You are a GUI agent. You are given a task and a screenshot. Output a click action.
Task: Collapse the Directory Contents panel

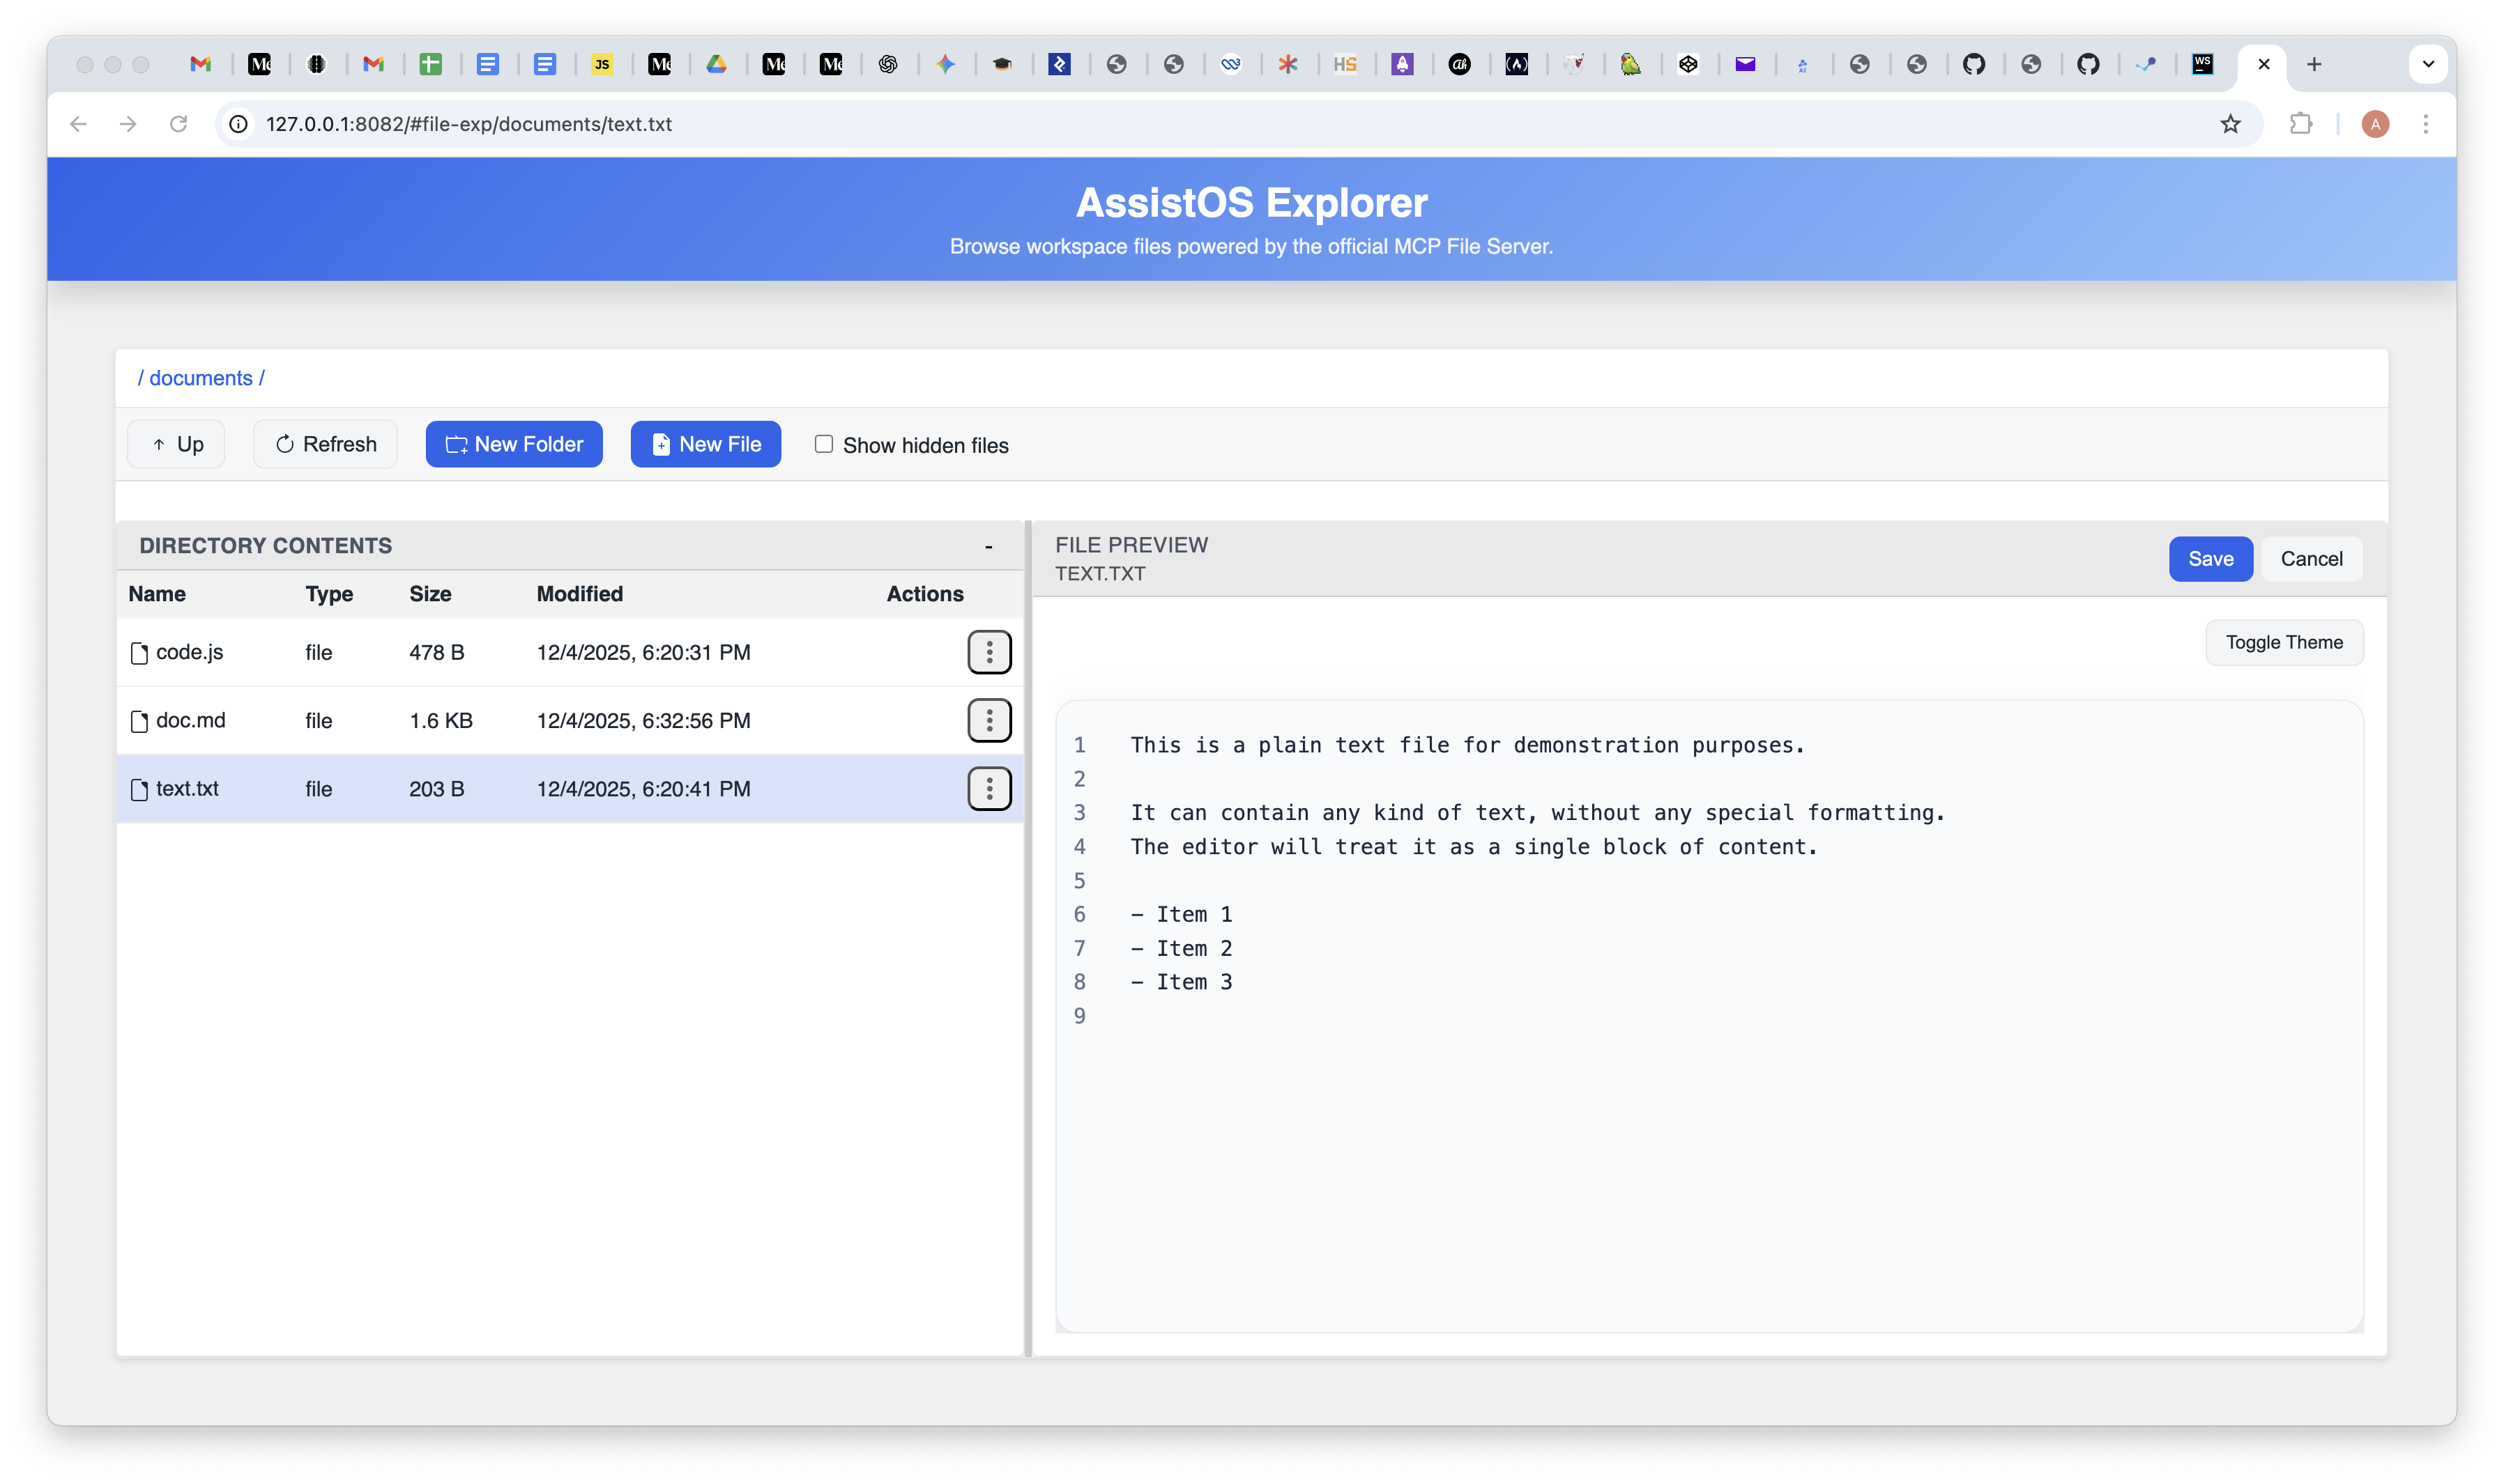pos(987,546)
